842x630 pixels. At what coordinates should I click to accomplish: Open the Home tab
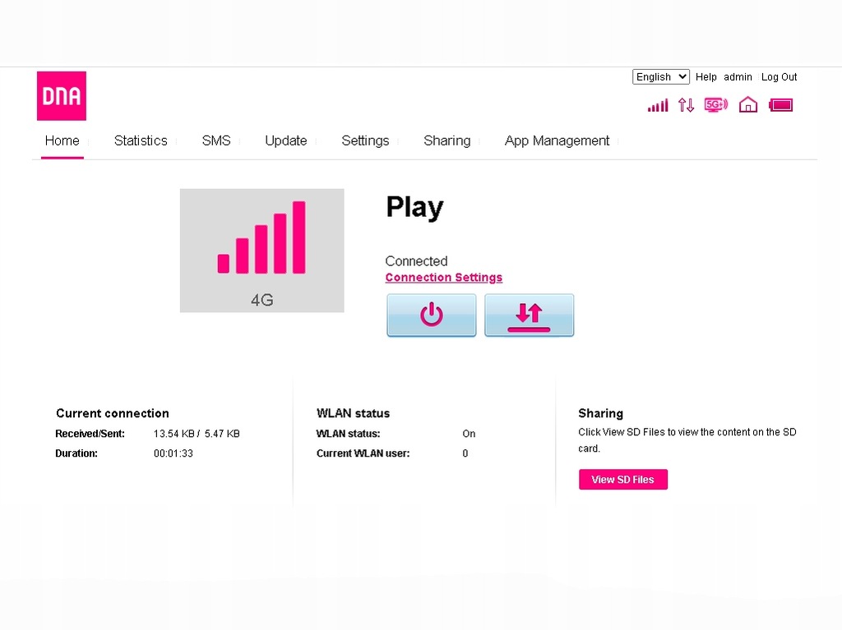[x=62, y=140]
